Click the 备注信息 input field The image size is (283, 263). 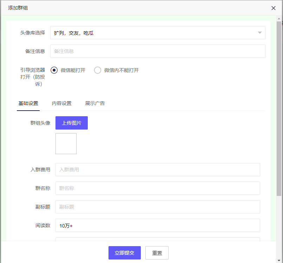point(157,51)
